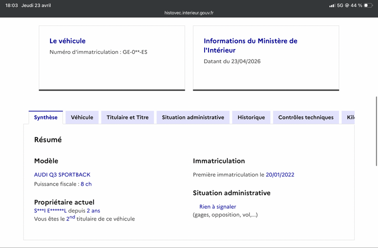Tap the cellular signal bars icon
378x248 pixels.
[x=332, y=5]
